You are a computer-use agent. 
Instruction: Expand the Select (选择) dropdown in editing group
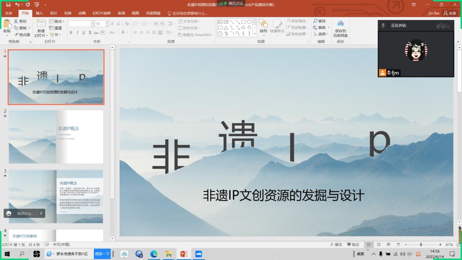click(x=322, y=34)
